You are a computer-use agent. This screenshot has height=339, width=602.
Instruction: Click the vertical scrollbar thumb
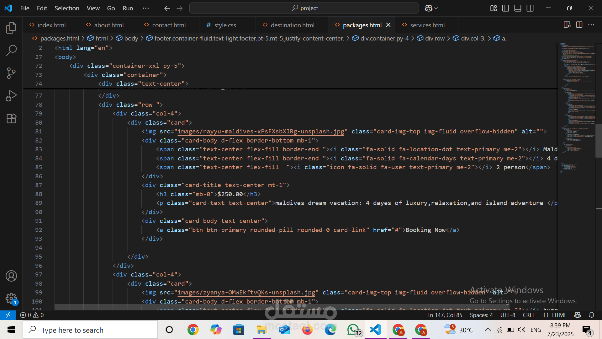599,141
